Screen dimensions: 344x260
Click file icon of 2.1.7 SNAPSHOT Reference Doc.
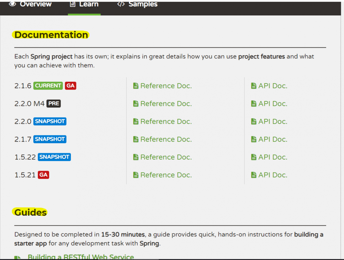(136, 139)
